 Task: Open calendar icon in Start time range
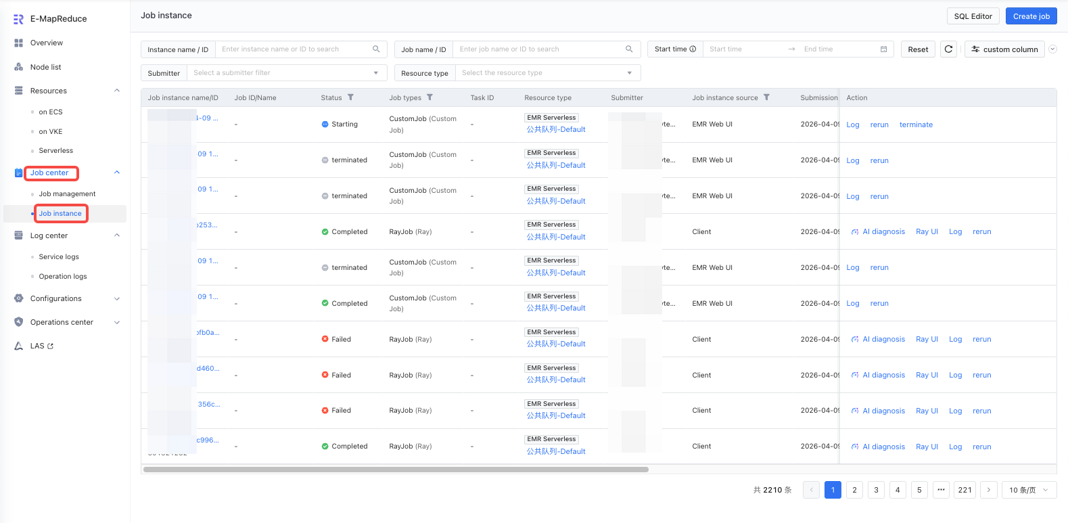pos(883,49)
